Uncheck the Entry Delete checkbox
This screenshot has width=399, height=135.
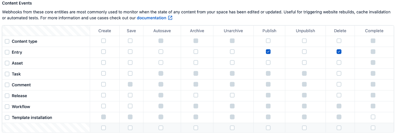[339, 52]
